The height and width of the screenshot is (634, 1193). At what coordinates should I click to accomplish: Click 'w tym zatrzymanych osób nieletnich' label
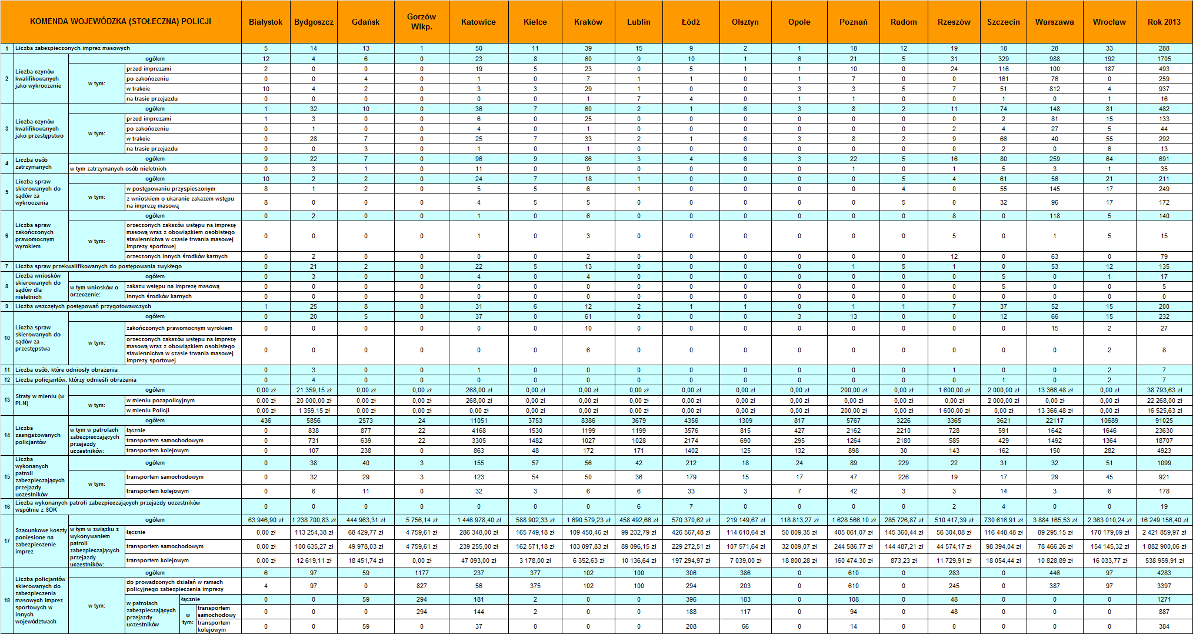click(155, 169)
